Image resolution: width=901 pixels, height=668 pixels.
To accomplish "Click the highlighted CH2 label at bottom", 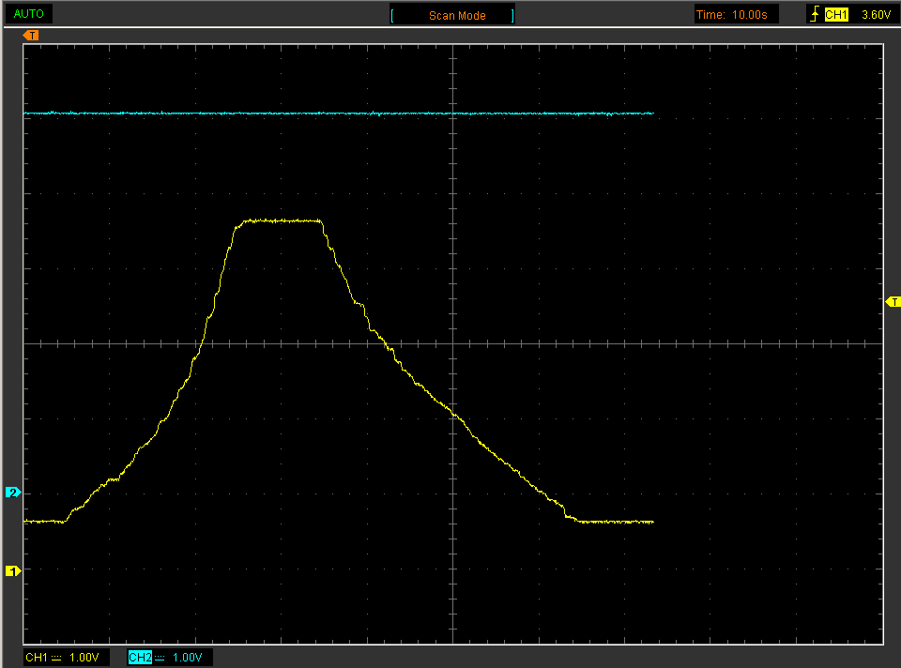I will tap(140, 657).
